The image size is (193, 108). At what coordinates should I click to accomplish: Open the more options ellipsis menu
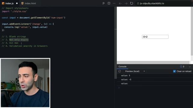coord(114,3)
